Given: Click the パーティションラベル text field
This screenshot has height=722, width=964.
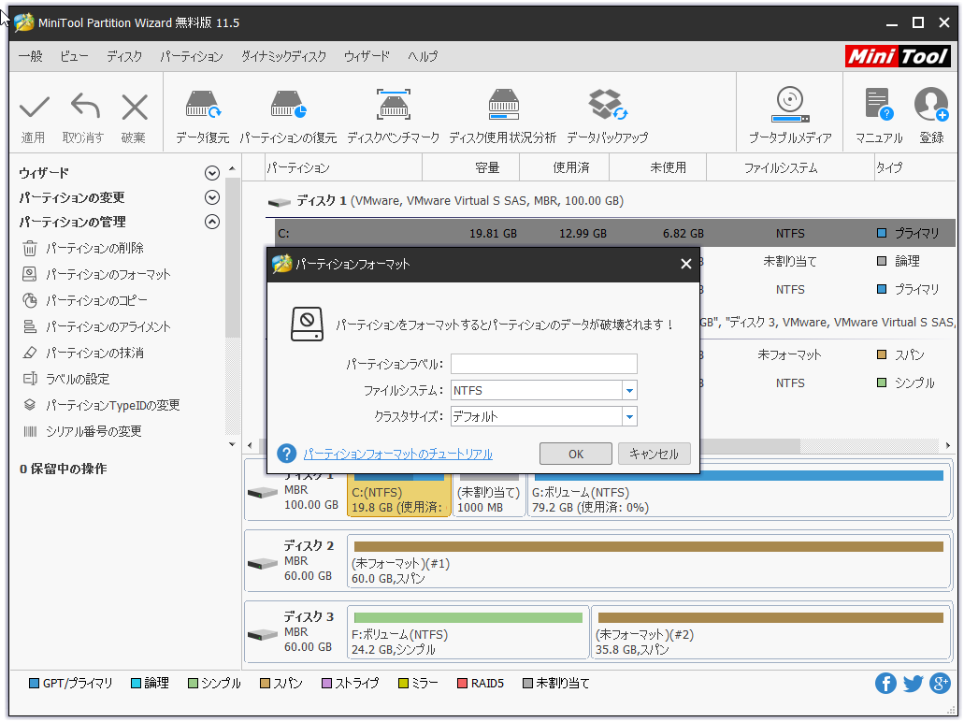Looking at the screenshot, I should click(x=543, y=364).
